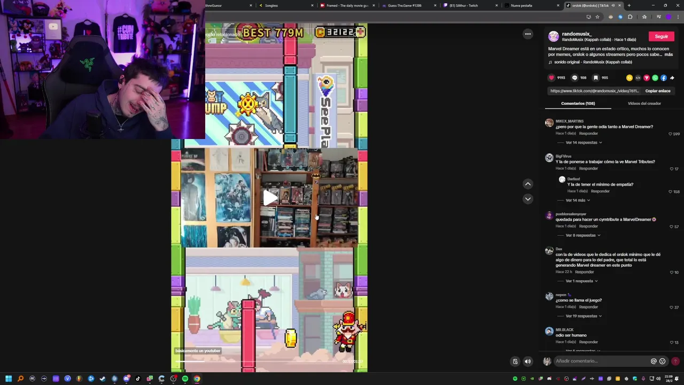Click the TikTok URL text field

point(594,91)
